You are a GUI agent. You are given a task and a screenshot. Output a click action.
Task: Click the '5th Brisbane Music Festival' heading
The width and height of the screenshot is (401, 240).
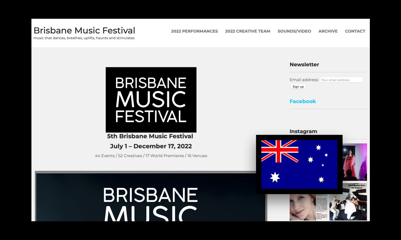click(x=150, y=136)
